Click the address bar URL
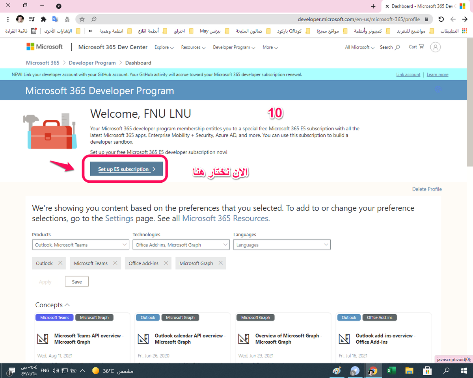Screen dimensions: 473x378 click(359, 19)
